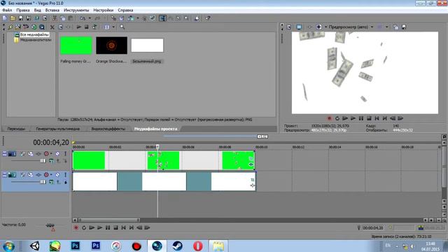Screen dimensions: 448x252
Task: Open the overlays dropdown arrow in preview
Action: pyautogui.click(x=387, y=27)
